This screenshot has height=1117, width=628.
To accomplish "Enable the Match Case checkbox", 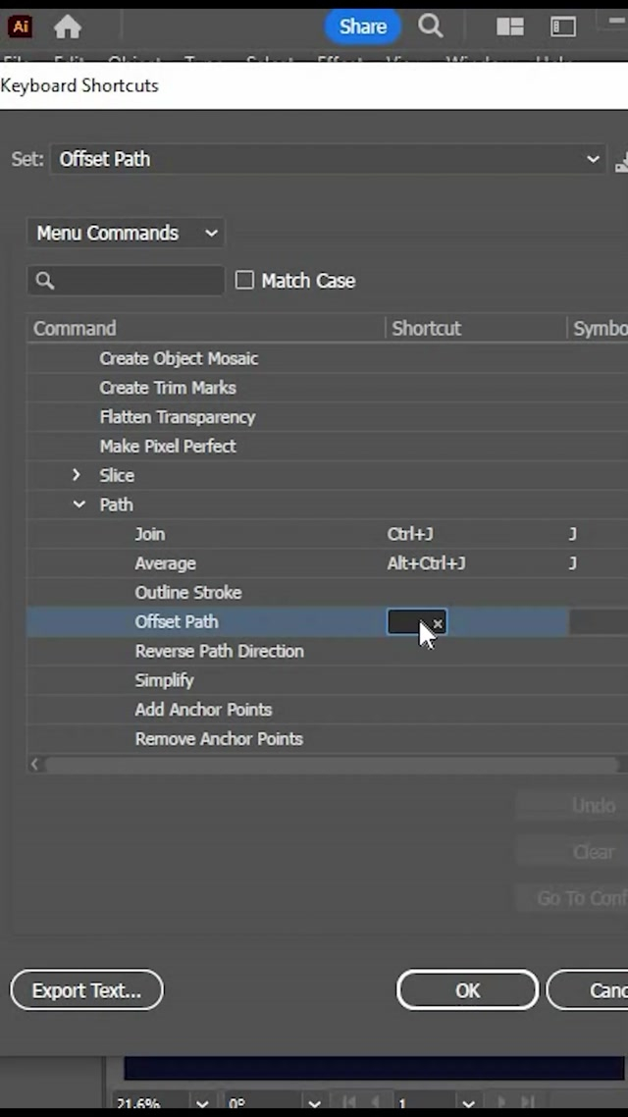I will pyautogui.click(x=244, y=281).
